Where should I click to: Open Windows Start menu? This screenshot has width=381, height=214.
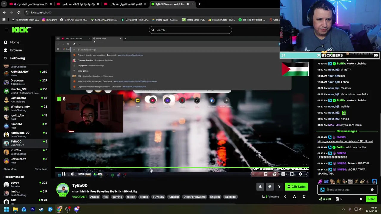click(6, 209)
